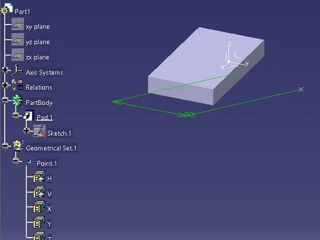Select the Sketch.1 icon
The height and width of the screenshot is (240, 320).
(x=39, y=131)
